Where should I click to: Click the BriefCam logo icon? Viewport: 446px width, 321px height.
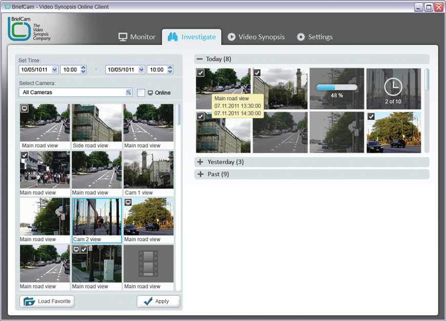[19, 30]
